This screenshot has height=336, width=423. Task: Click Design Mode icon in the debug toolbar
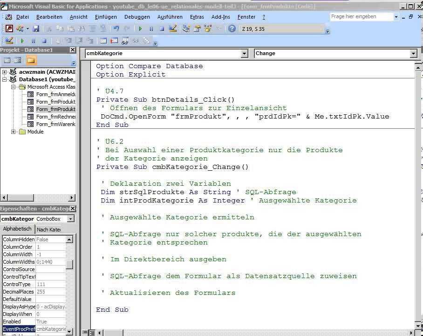[x=9, y=41]
